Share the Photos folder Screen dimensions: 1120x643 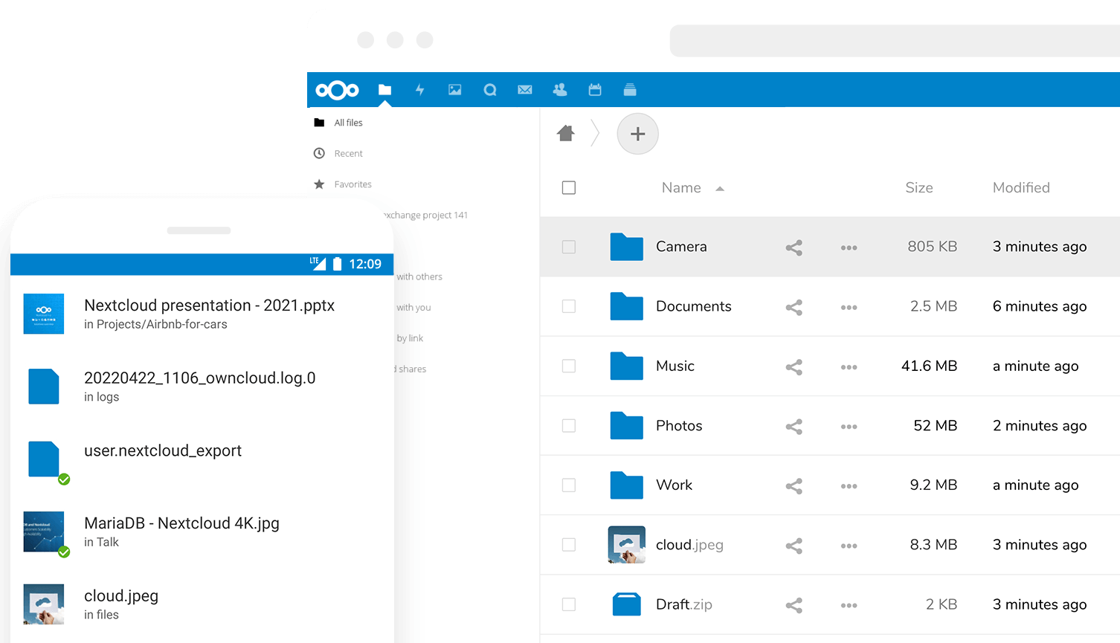794,426
